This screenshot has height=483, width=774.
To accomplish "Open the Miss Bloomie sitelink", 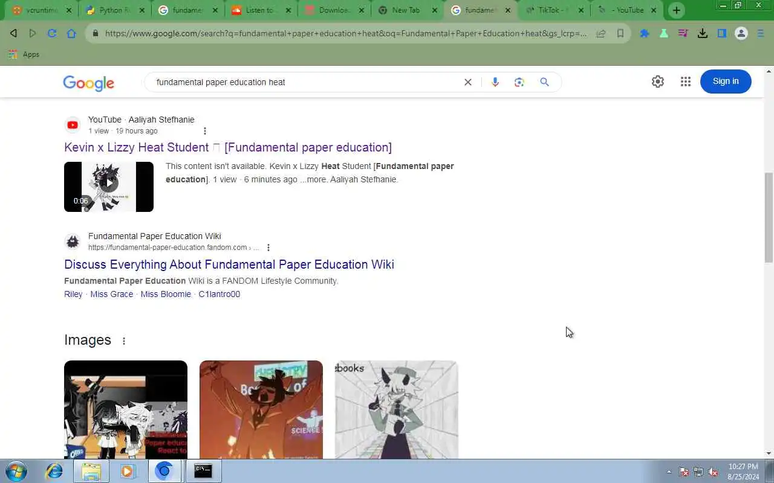I will click(x=166, y=294).
